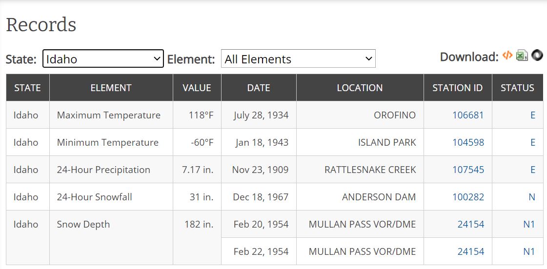Open station 24154 link for Feb 20, 1954
547x269 pixels.
click(470, 225)
